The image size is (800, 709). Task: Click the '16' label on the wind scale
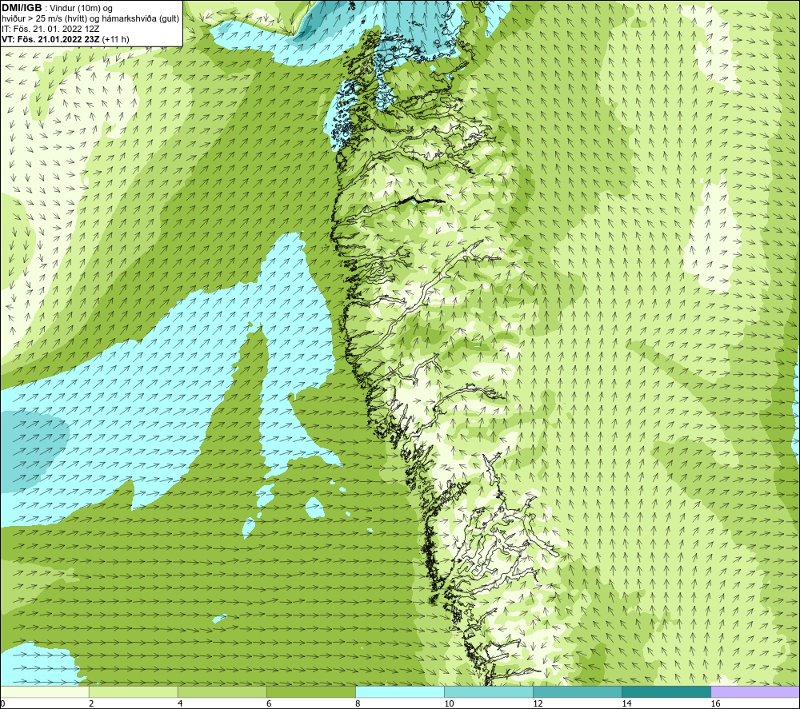[x=715, y=703]
